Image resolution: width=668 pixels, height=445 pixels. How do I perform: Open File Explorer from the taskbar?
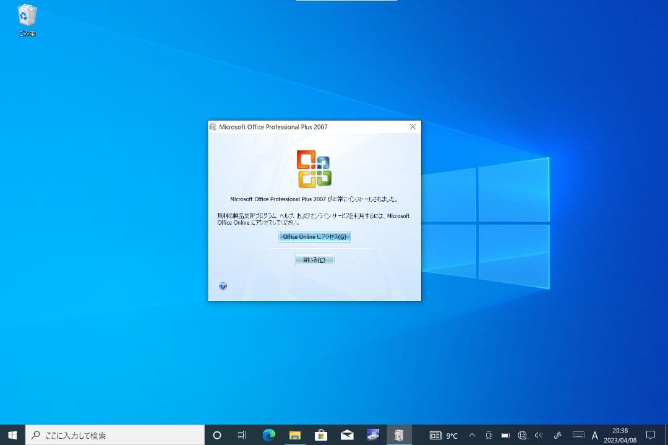295,434
